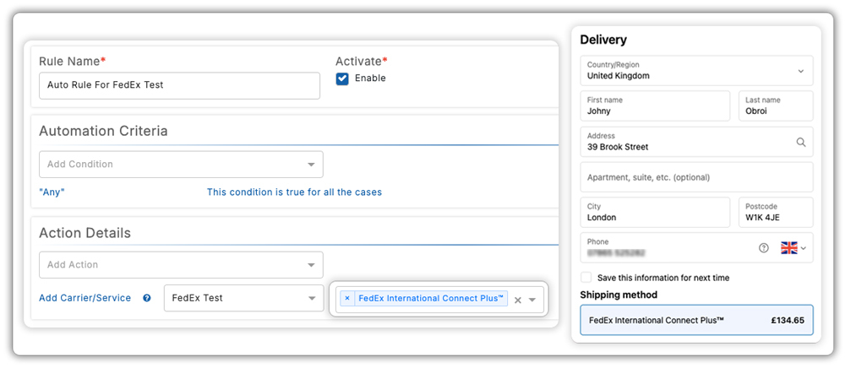Expand the service selection dropdown arrow
Viewport: 845px width, 368px height.
click(x=532, y=300)
